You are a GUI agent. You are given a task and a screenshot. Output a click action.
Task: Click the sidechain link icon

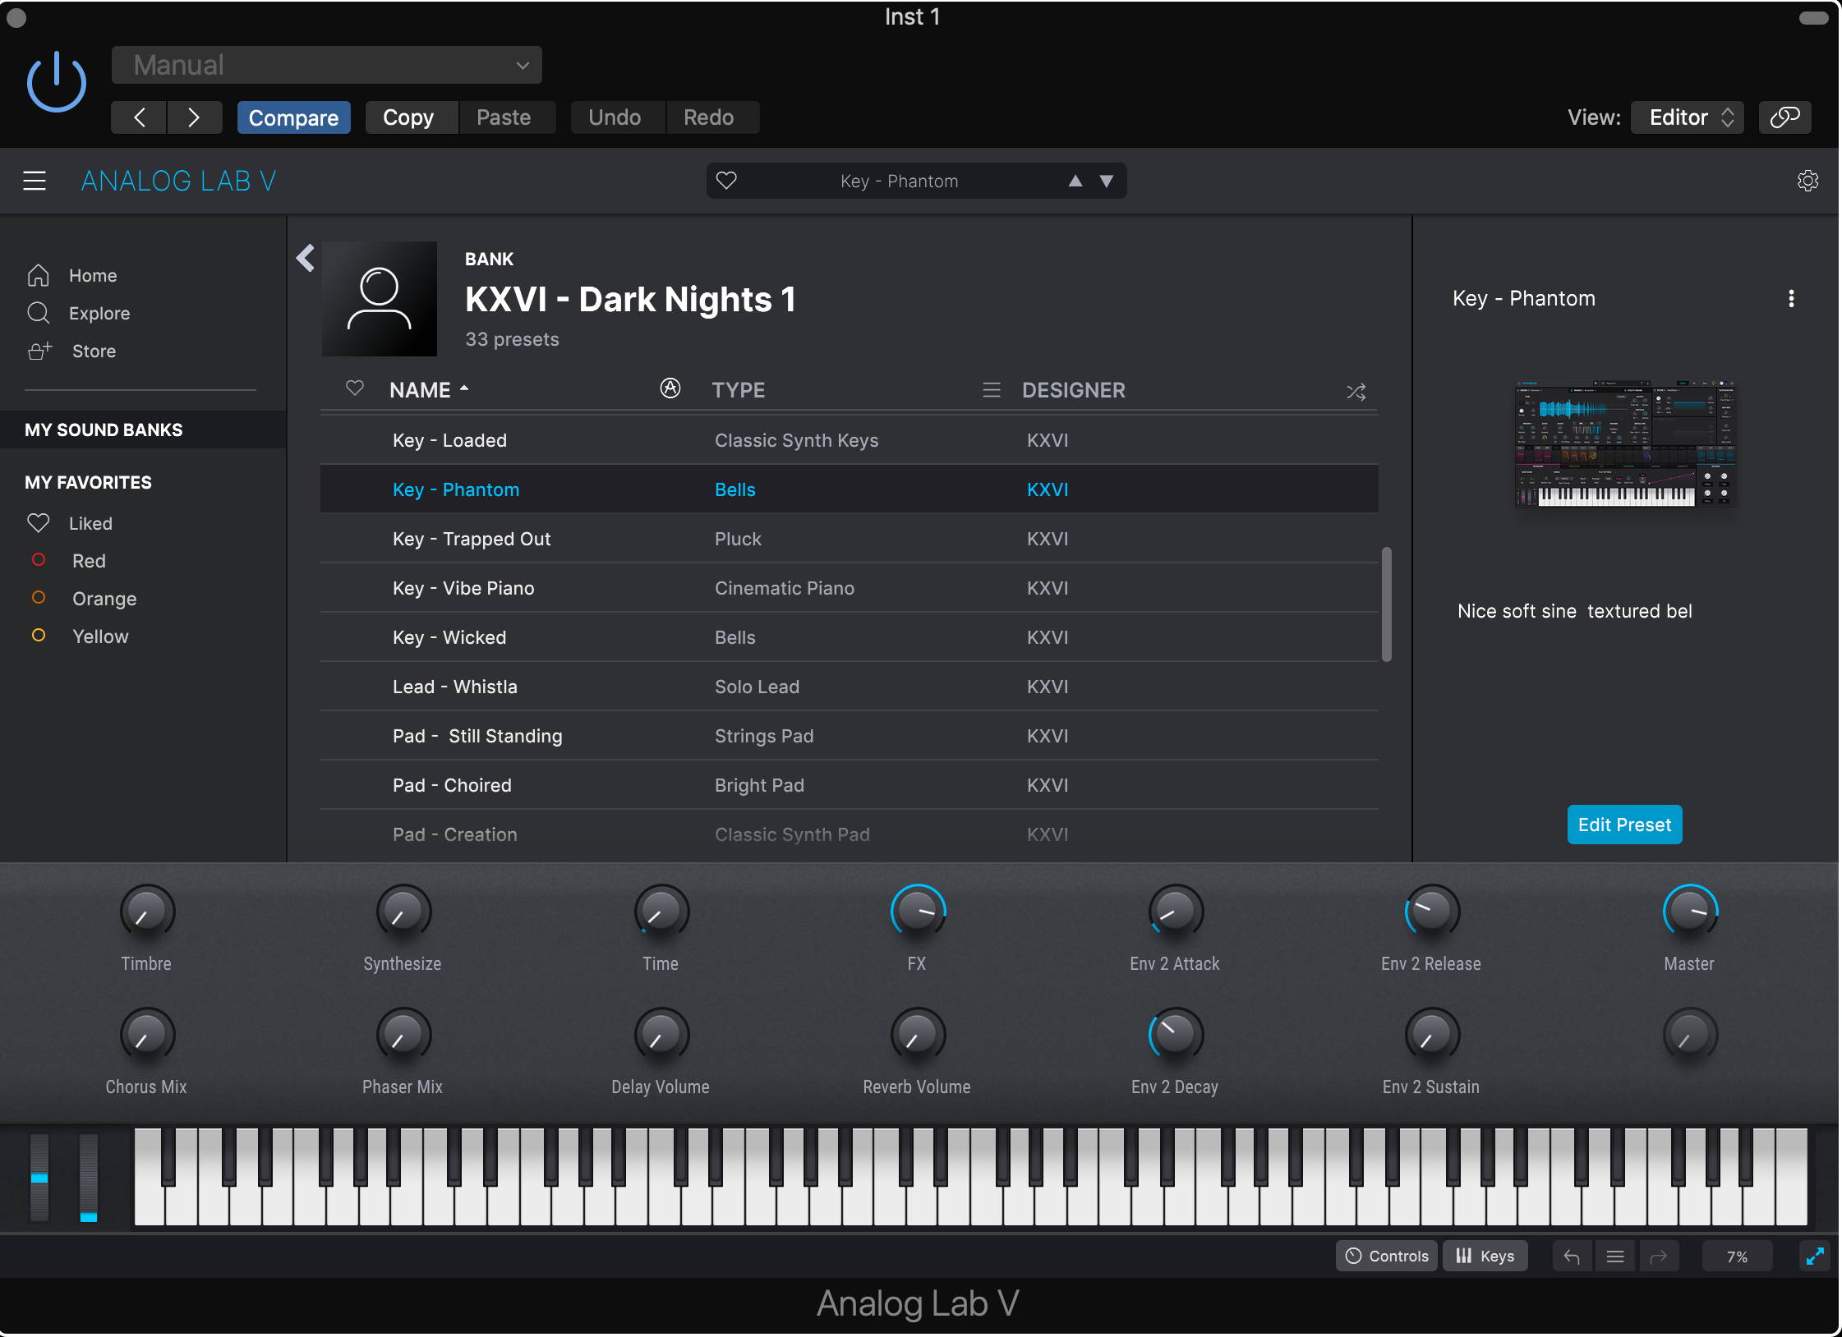pyautogui.click(x=1784, y=117)
